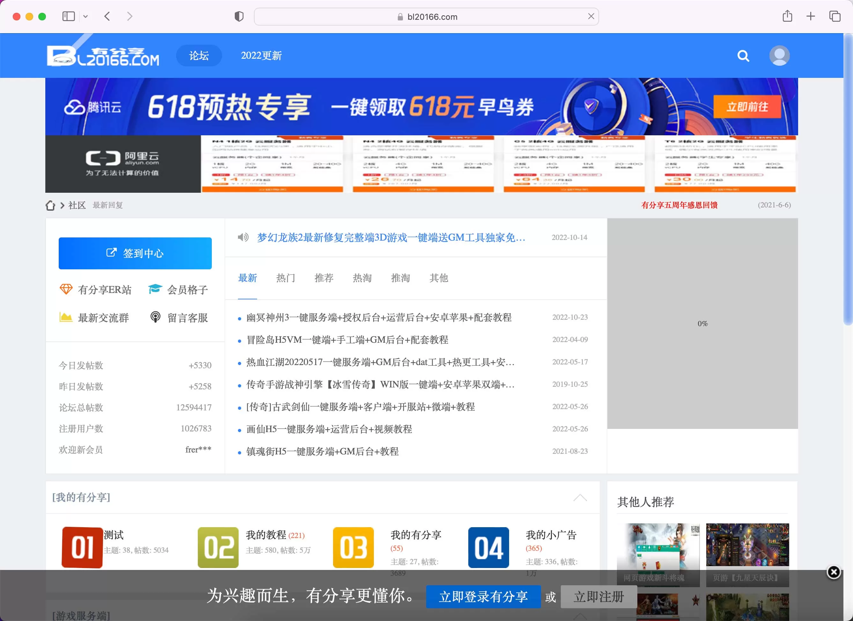Open the 03 我的有分享 forum icon

click(353, 547)
